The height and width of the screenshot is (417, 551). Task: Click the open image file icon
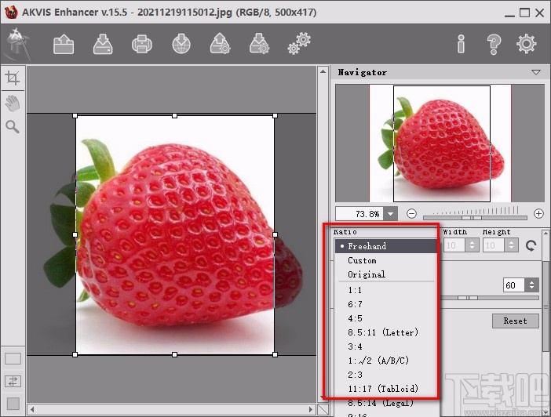[64, 44]
